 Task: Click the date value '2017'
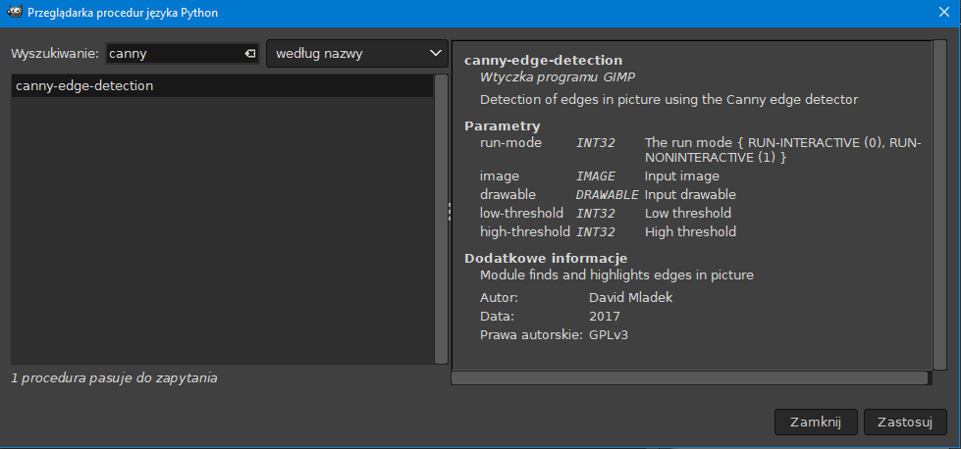pos(605,317)
